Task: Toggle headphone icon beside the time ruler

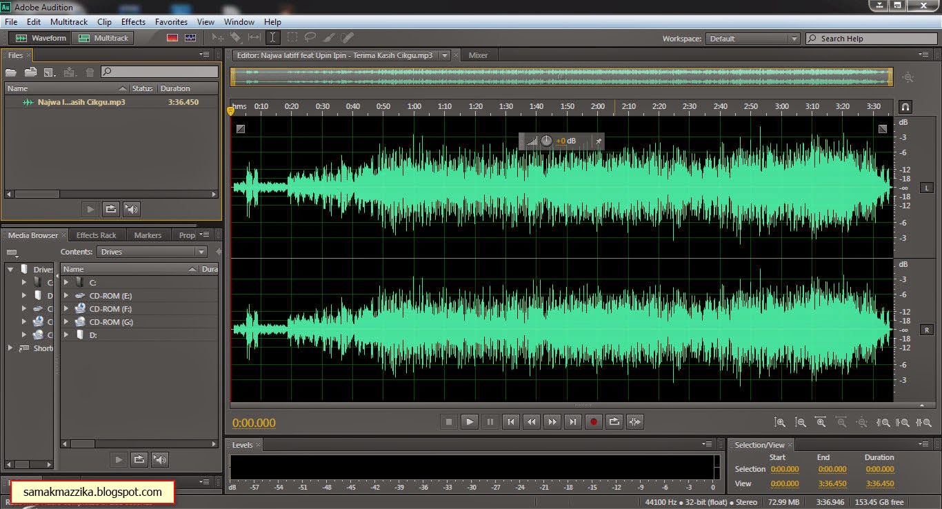Action: (905, 107)
